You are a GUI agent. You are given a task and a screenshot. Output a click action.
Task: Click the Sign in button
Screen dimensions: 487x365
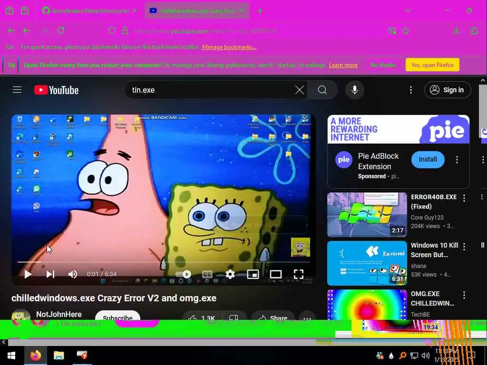point(447,90)
